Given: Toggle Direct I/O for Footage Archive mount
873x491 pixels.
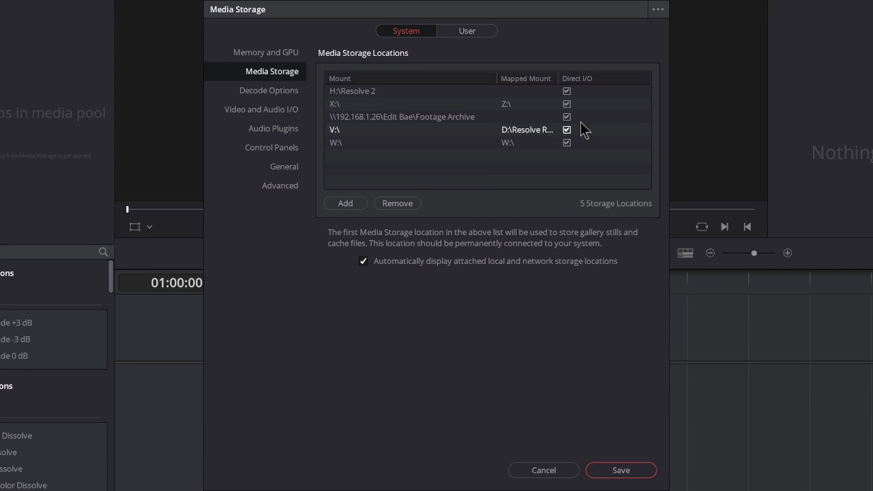Looking at the screenshot, I should click(567, 117).
